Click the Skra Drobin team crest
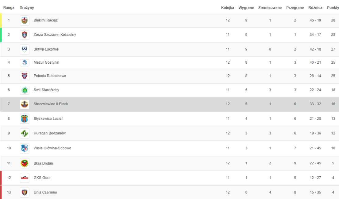339x199 pixels. [x=25, y=163]
